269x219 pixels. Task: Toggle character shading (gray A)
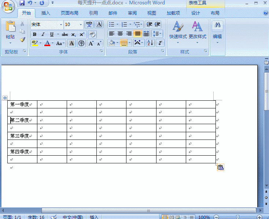click(71, 43)
